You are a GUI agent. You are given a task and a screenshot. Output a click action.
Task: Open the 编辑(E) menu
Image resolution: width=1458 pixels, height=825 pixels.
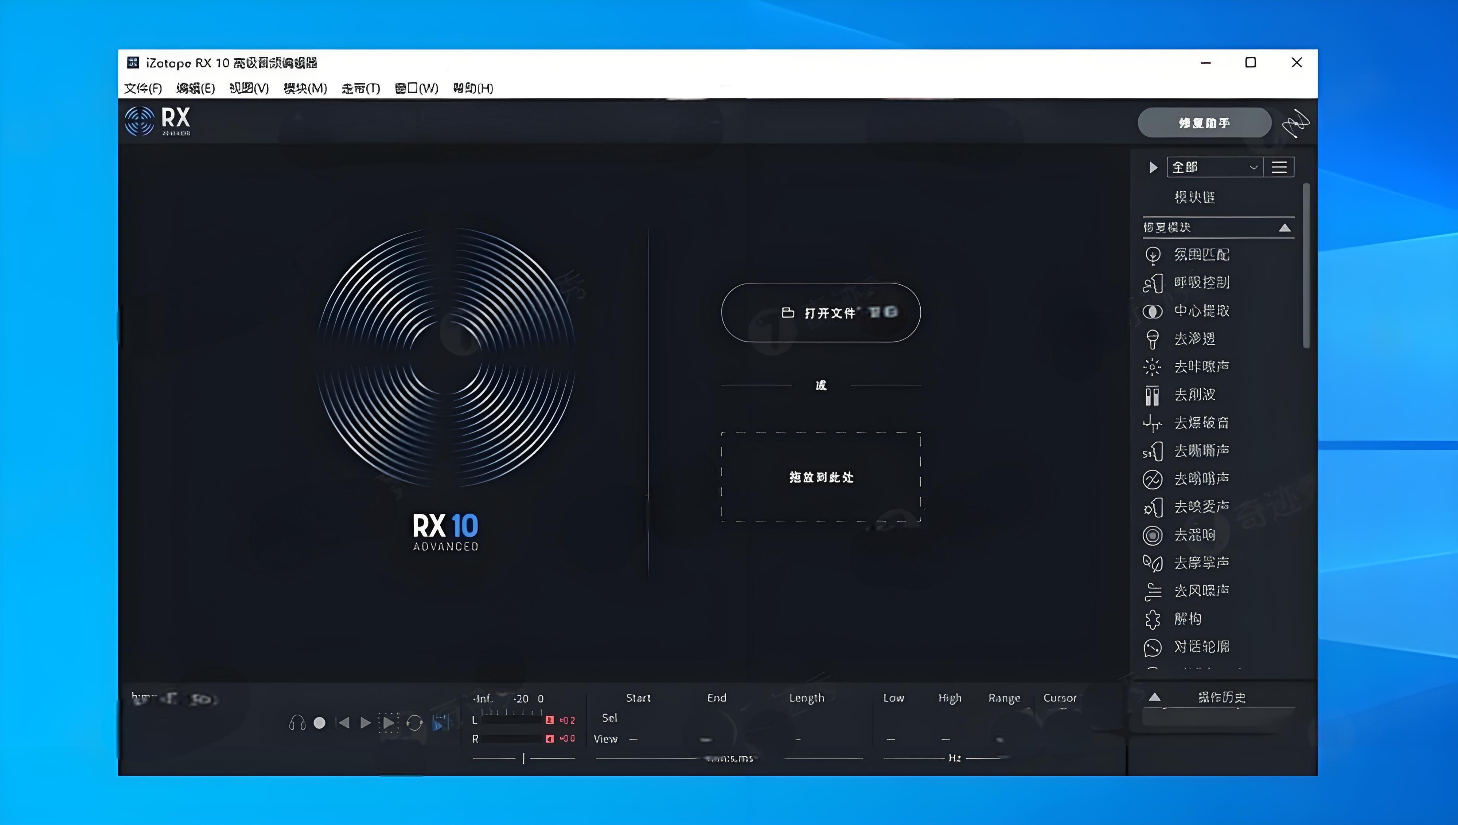195,89
